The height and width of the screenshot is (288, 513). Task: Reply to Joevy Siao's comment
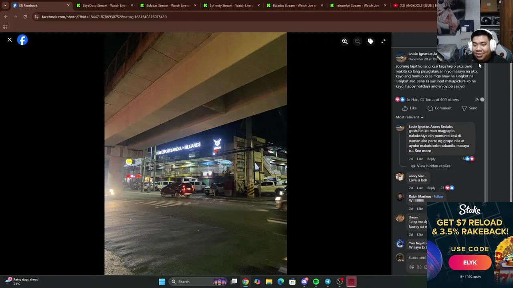[x=431, y=188]
